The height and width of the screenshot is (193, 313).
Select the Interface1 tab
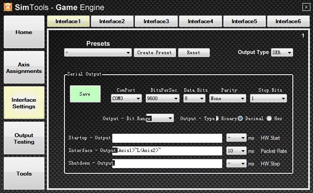68,21
